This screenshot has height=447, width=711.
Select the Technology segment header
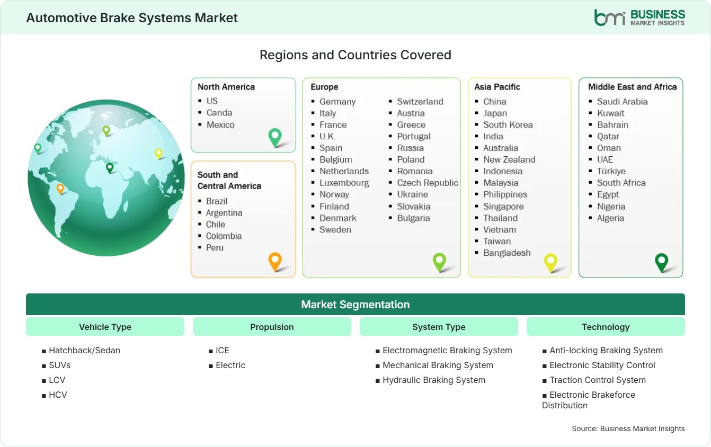pos(606,327)
